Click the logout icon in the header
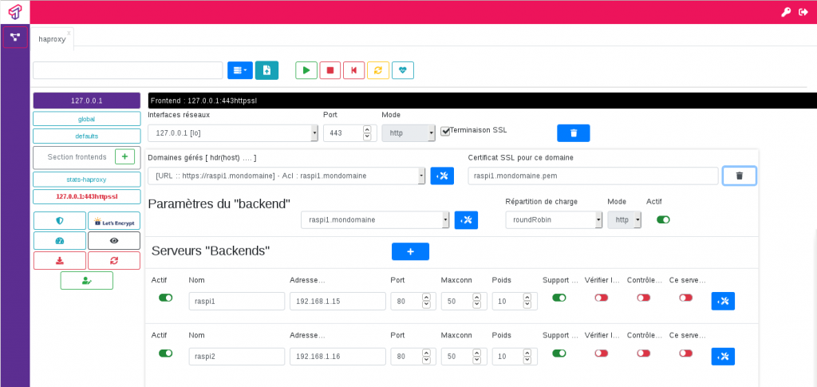 [803, 12]
